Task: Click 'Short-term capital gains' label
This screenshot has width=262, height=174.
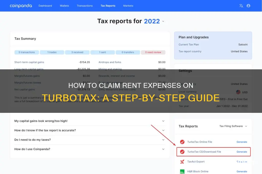Action: click(29, 62)
